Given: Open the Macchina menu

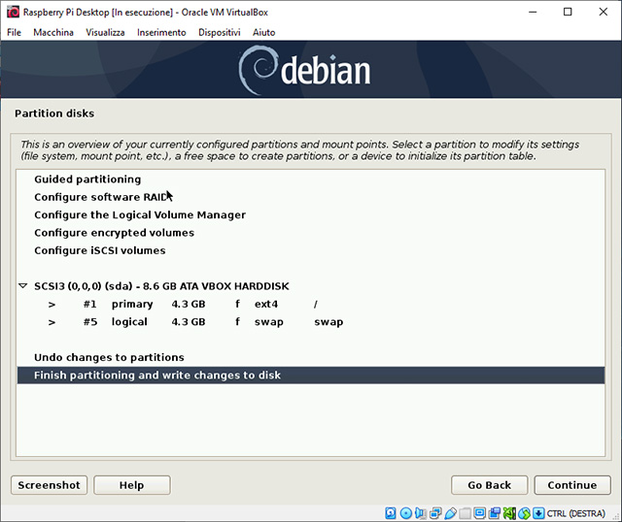Looking at the screenshot, I should point(52,32).
